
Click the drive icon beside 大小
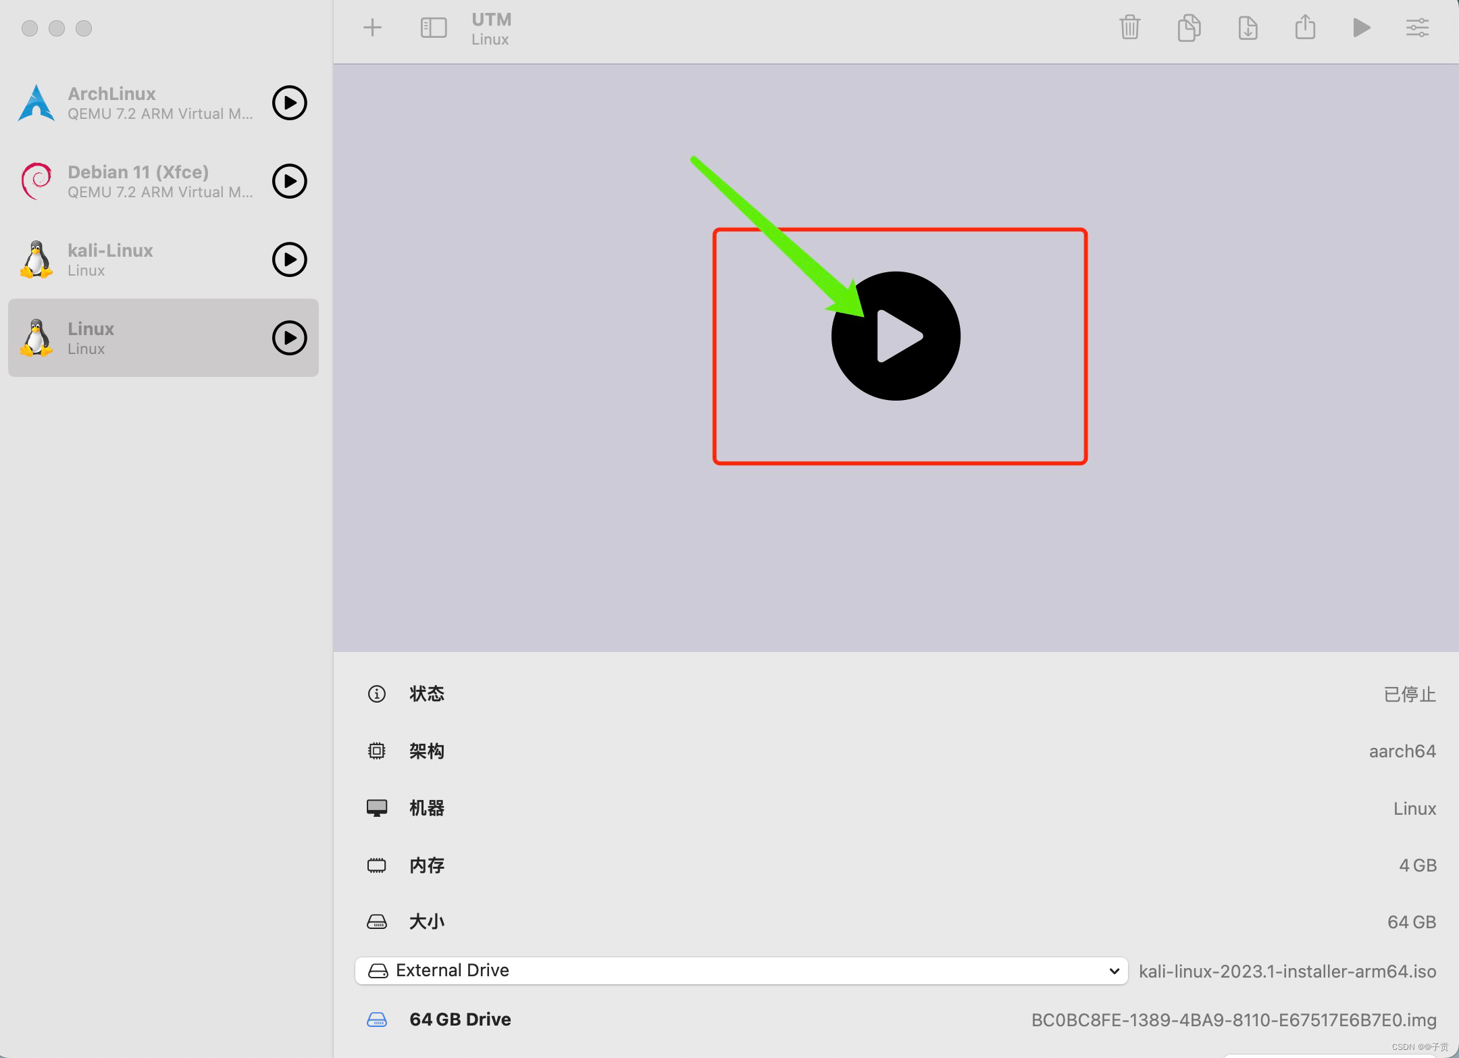376,922
